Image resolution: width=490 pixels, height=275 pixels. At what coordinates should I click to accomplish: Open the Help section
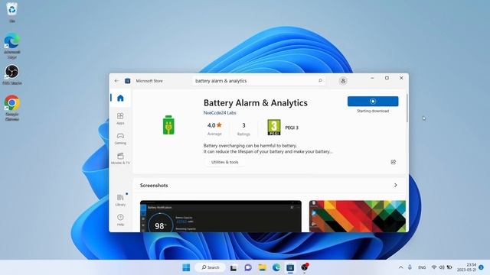[x=120, y=220]
